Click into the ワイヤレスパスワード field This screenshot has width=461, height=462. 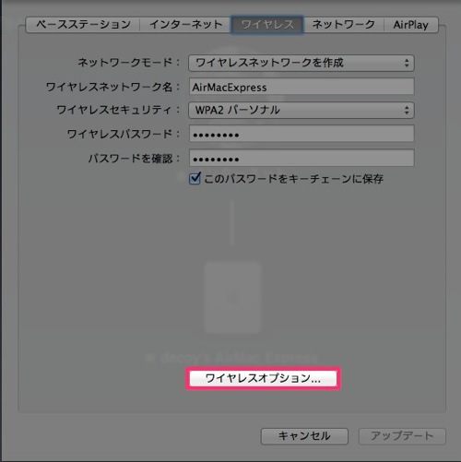click(x=301, y=134)
